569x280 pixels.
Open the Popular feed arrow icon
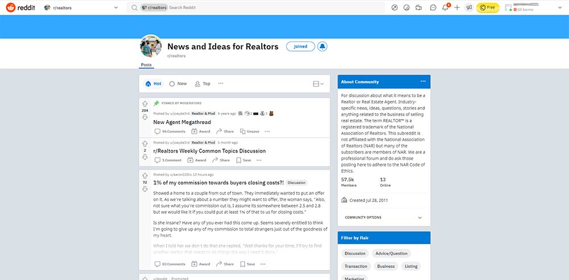[x=396, y=7]
